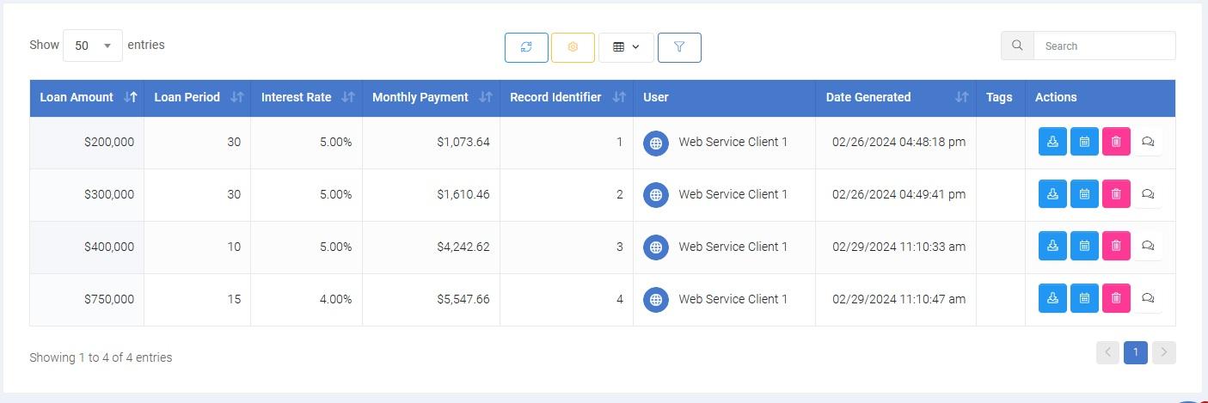Viewport: 1208px width, 403px height.
Task: Select the $200,000 loan amount cell
Action: (x=87, y=143)
